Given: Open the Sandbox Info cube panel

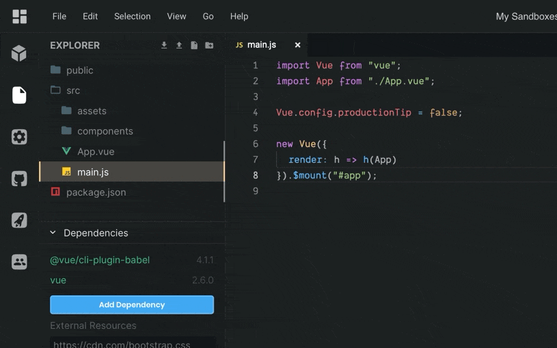Looking at the screenshot, I should [x=19, y=53].
